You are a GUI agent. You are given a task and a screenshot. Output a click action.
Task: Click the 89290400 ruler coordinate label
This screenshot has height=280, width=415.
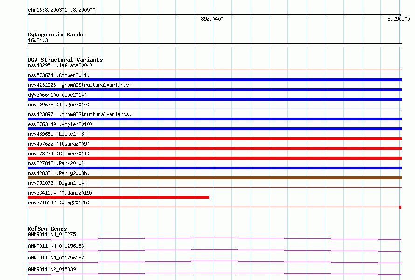click(x=212, y=19)
